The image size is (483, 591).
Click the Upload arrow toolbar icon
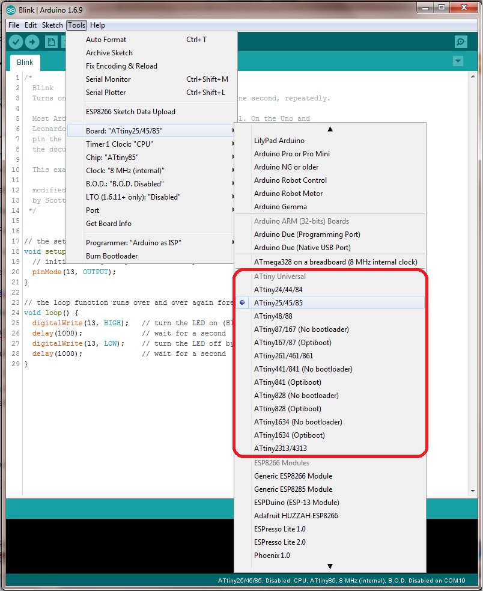click(32, 42)
